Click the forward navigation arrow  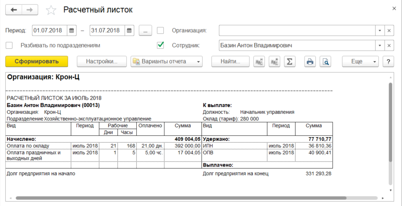pyautogui.click(x=29, y=10)
